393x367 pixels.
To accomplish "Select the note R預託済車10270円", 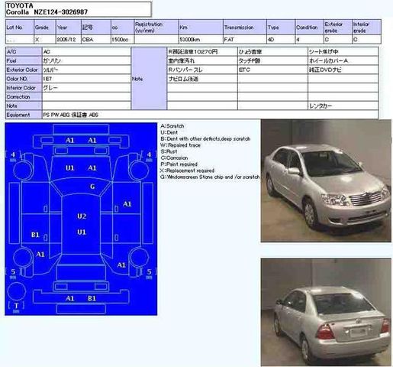I will coord(202,52).
